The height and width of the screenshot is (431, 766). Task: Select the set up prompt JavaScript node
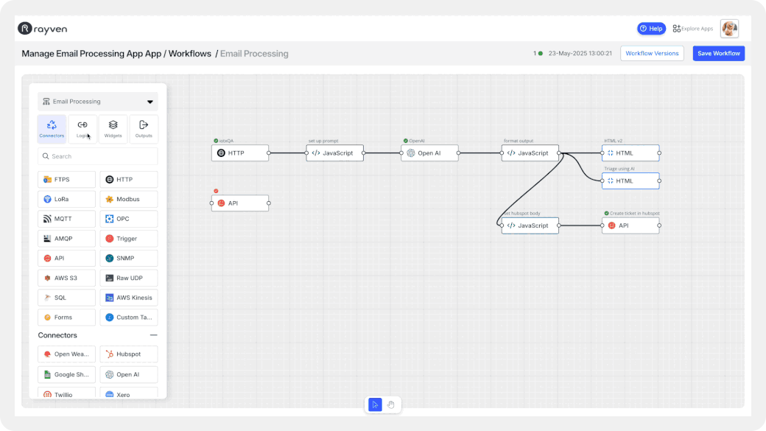(334, 153)
